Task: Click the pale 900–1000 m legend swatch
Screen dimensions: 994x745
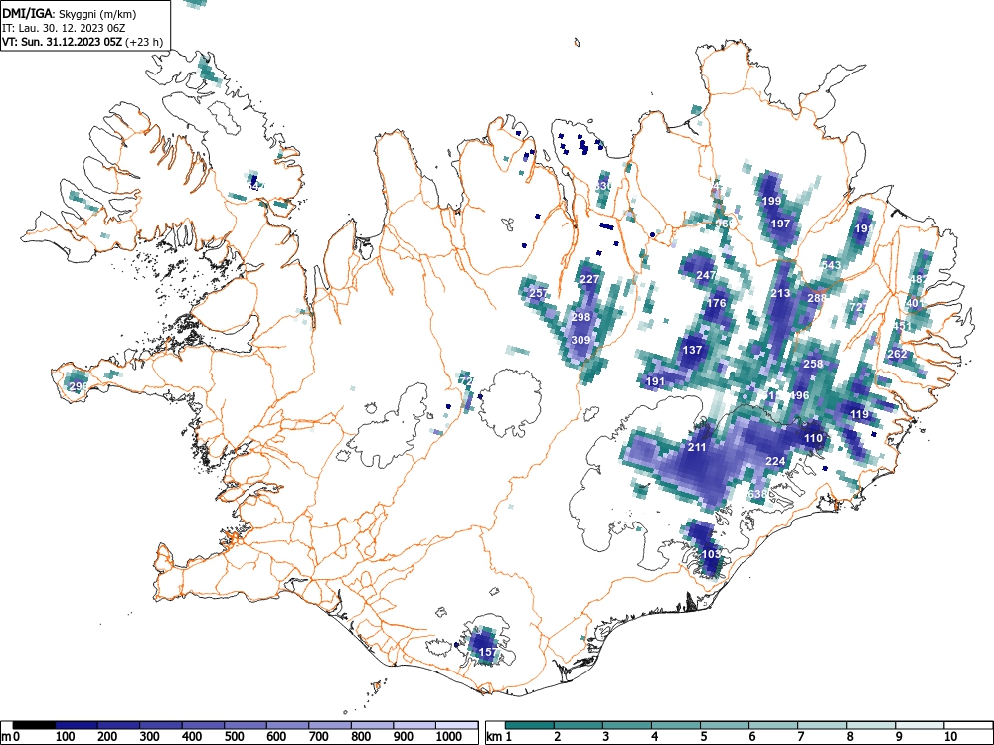Action: [414, 725]
